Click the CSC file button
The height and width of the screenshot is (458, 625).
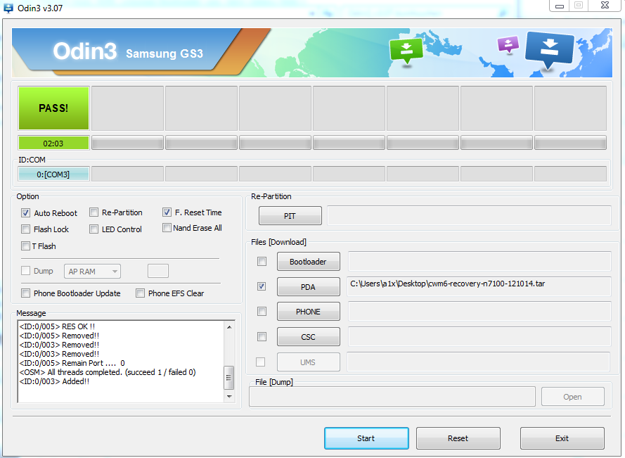[x=309, y=337]
